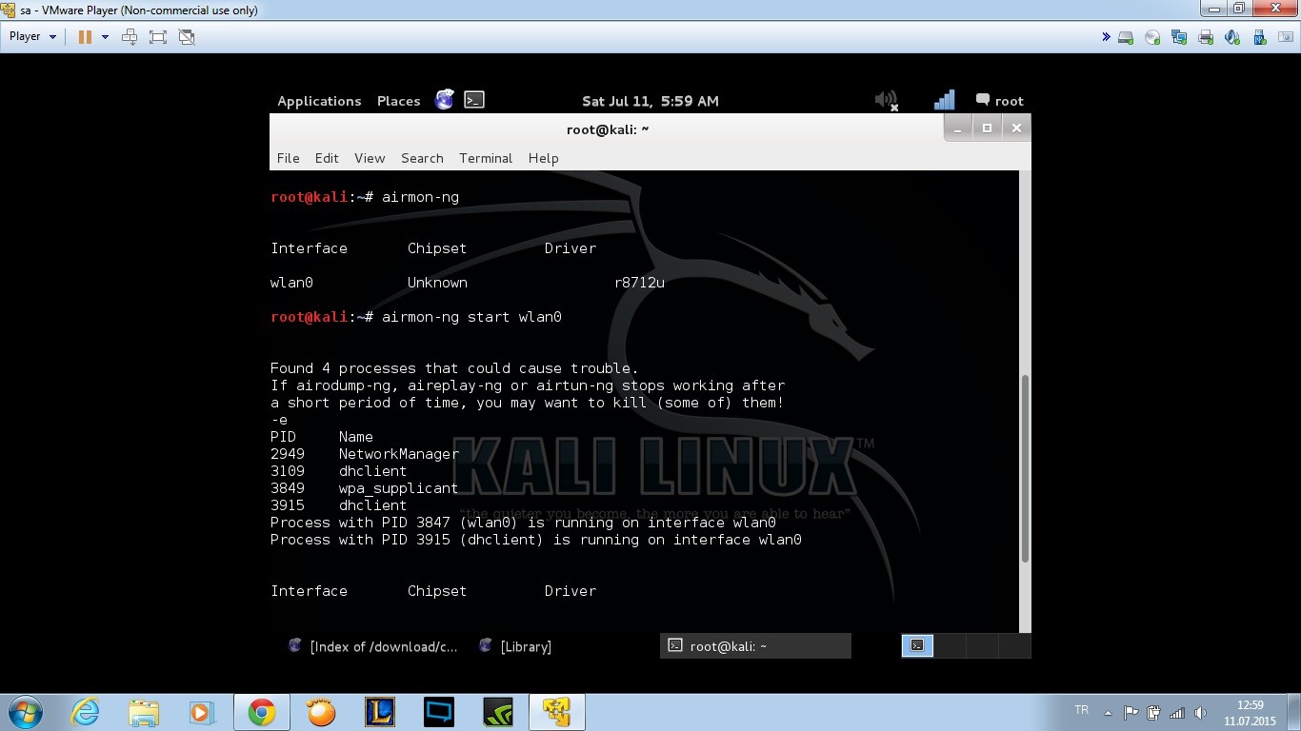1301x731 pixels.
Task: Open the terminal File menu
Action: pos(288,158)
